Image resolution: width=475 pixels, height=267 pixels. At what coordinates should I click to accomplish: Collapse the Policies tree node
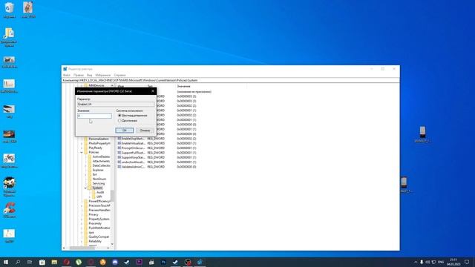[82, 152]
